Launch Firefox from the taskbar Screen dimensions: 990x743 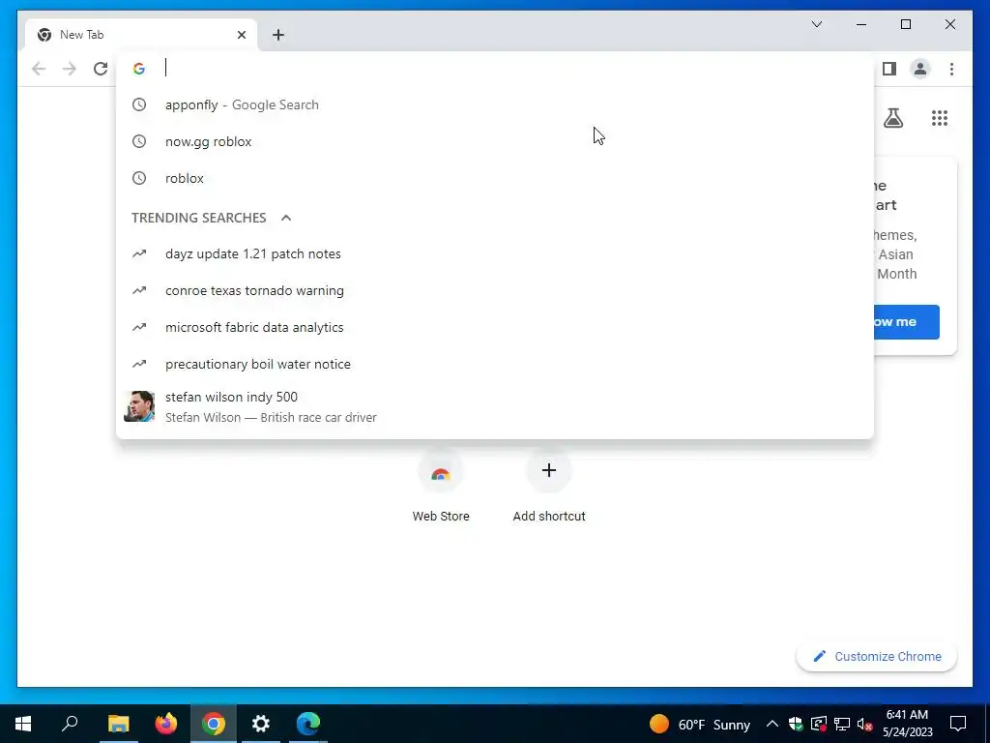166,724
